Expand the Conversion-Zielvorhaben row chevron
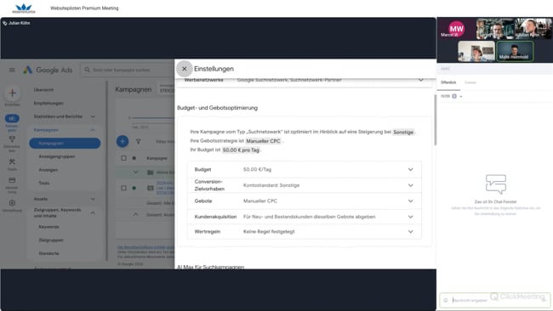Image resolution: width=553 pixels, height=311 pixels. (x=411, y=185)
